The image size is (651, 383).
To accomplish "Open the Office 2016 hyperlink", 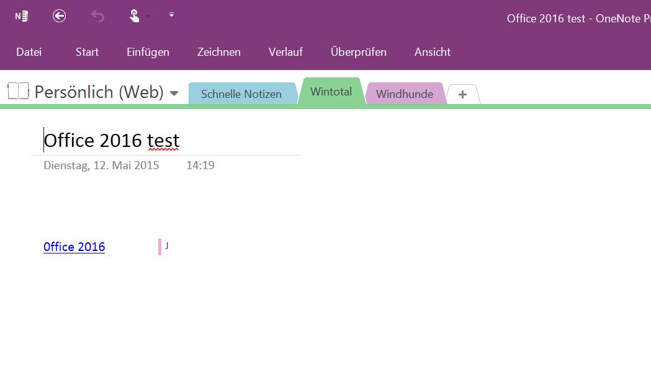I will click(x=74, y=247).
